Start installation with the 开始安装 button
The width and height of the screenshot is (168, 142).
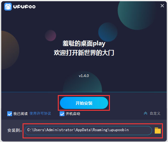(x=84, y=103)
